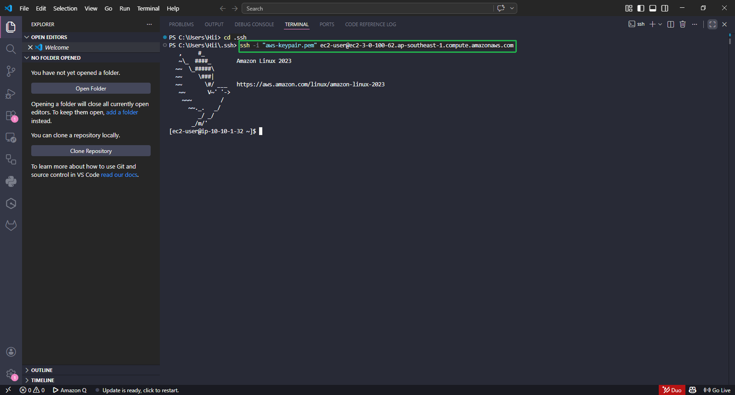
Task: Open the Run menu
Action: click(x=124, y=8)
